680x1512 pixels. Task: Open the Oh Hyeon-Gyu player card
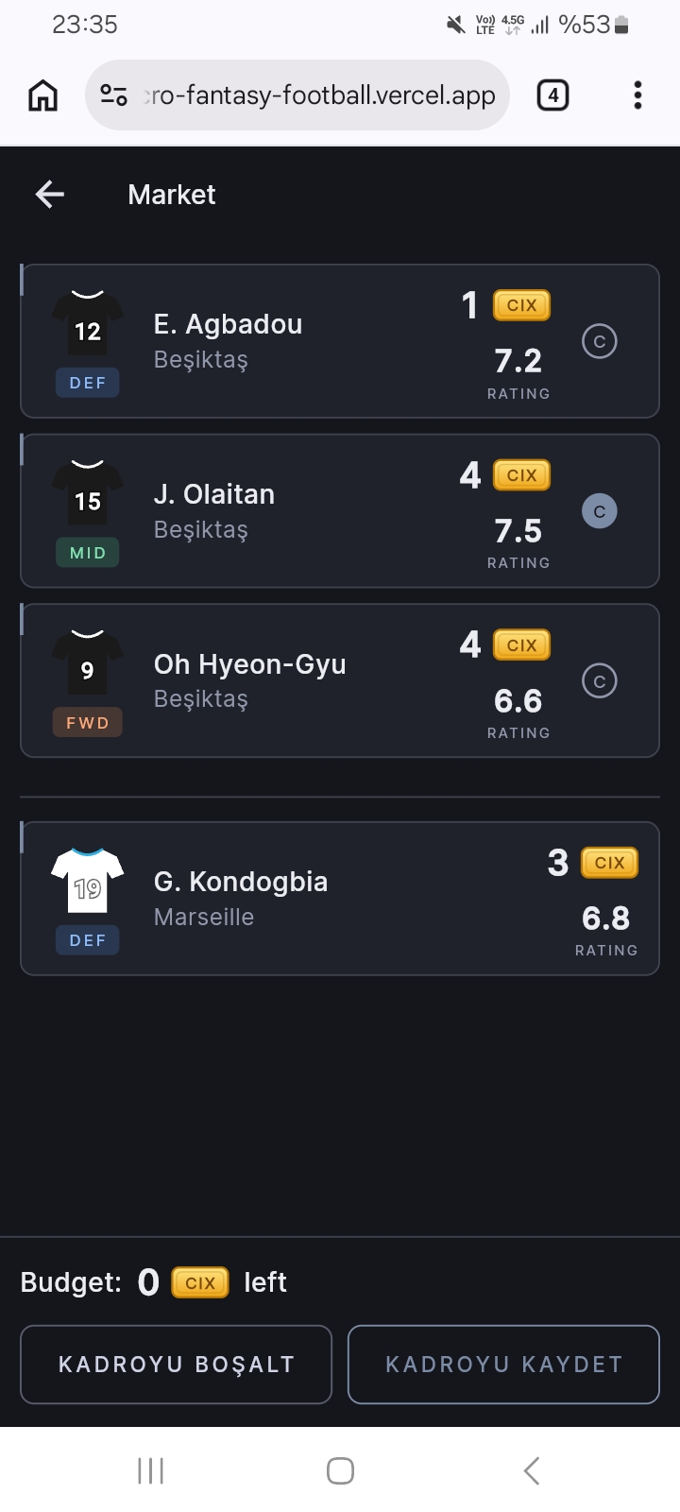coord(340,681)
